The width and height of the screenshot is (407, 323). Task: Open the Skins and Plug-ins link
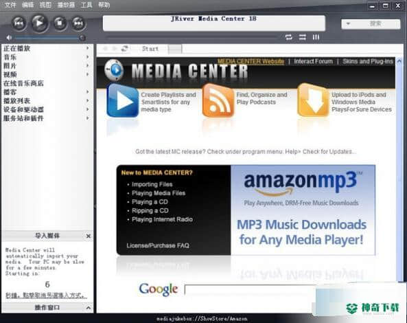coord(368,61)
